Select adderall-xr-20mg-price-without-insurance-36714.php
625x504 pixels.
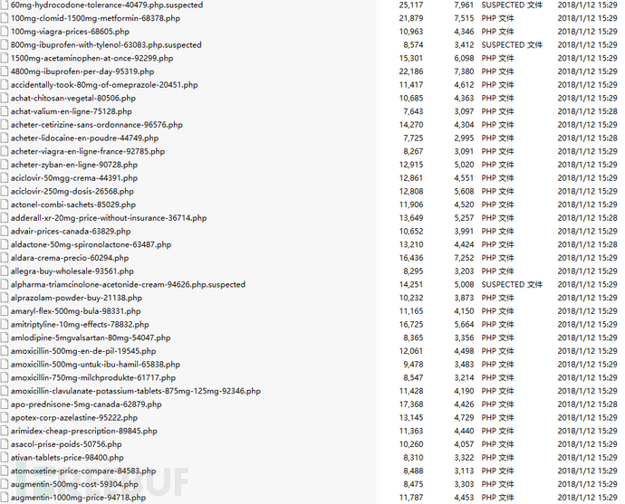tap(109, 218)
